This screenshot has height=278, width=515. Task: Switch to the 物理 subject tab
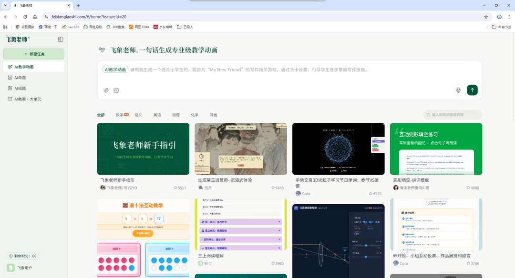click(176, 115)
